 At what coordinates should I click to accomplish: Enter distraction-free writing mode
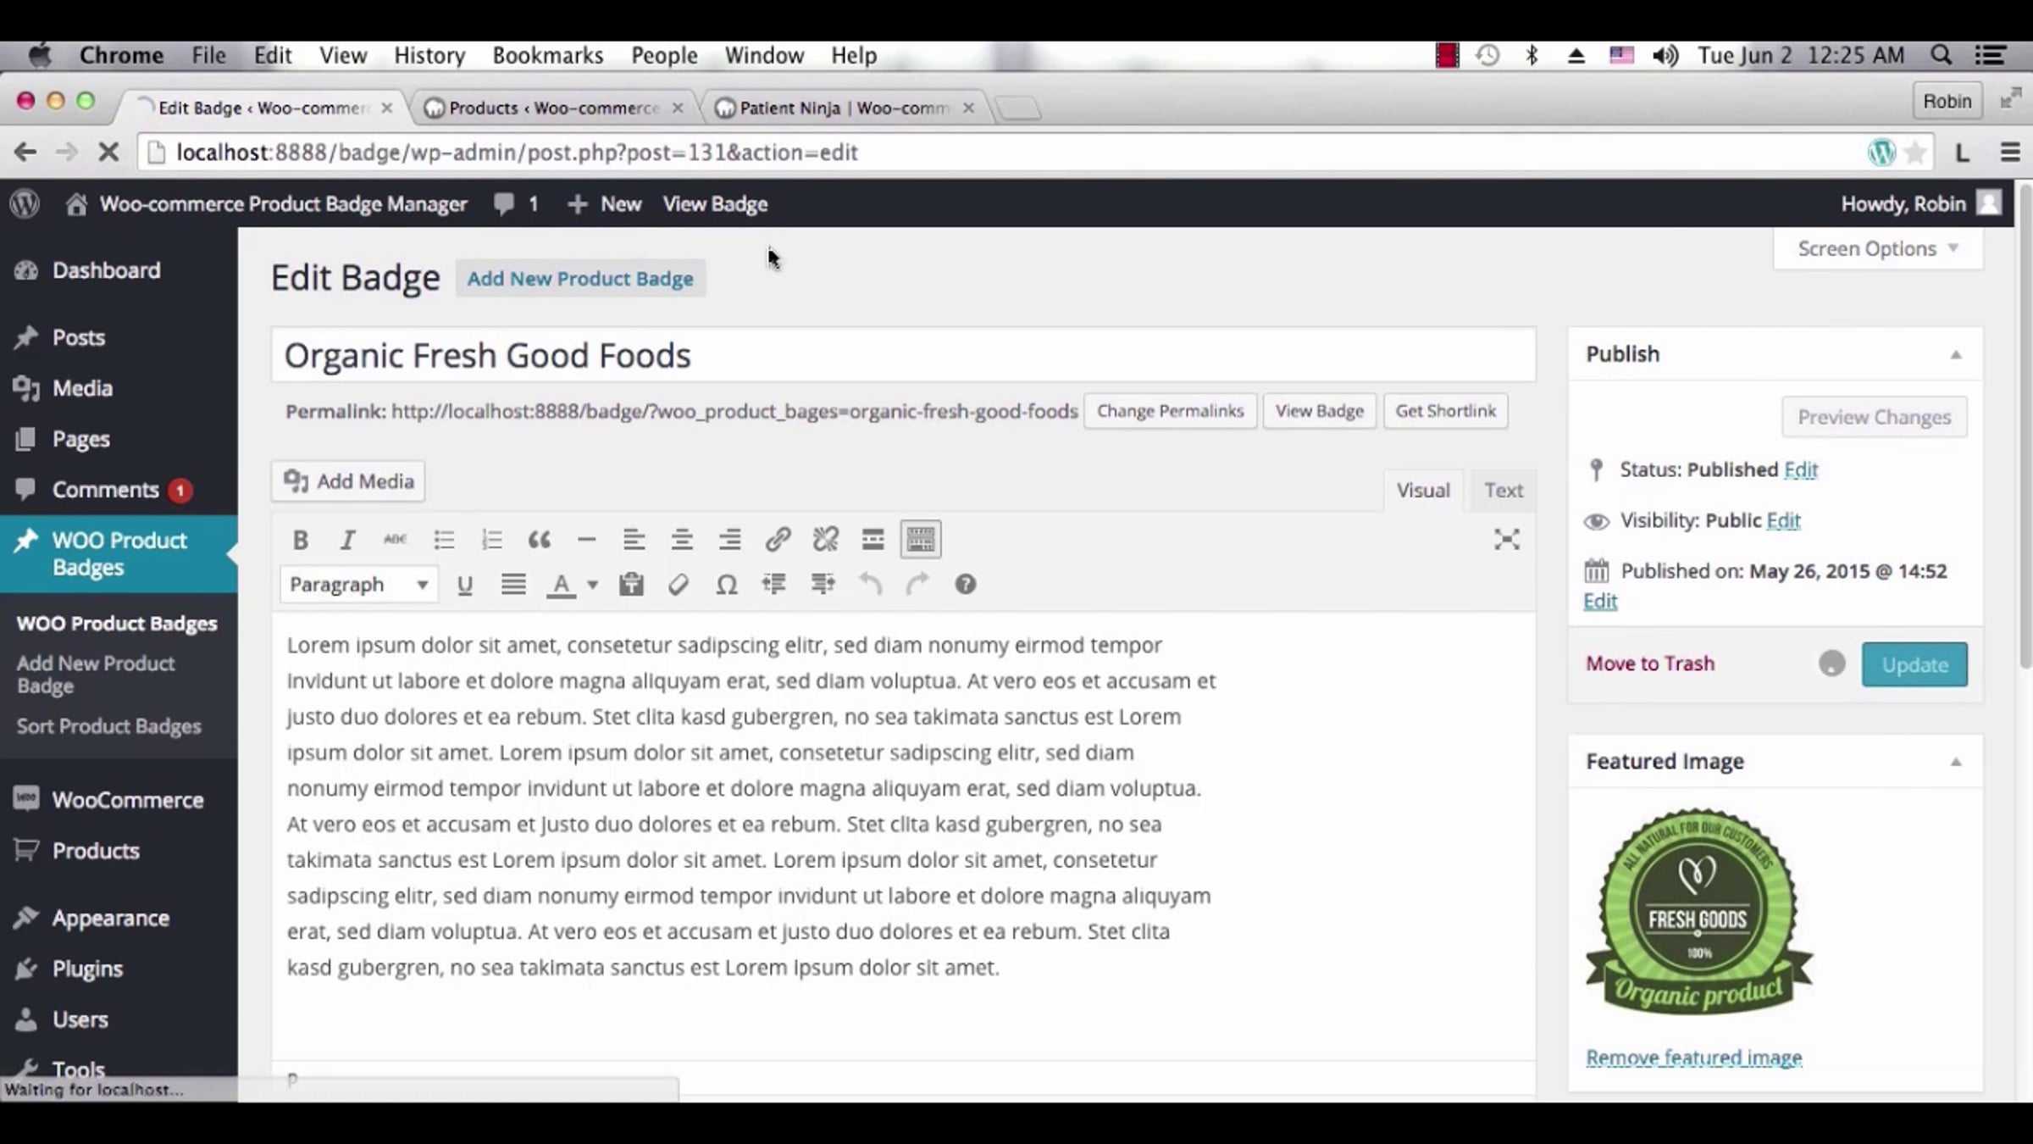[x=1506, y=540]
